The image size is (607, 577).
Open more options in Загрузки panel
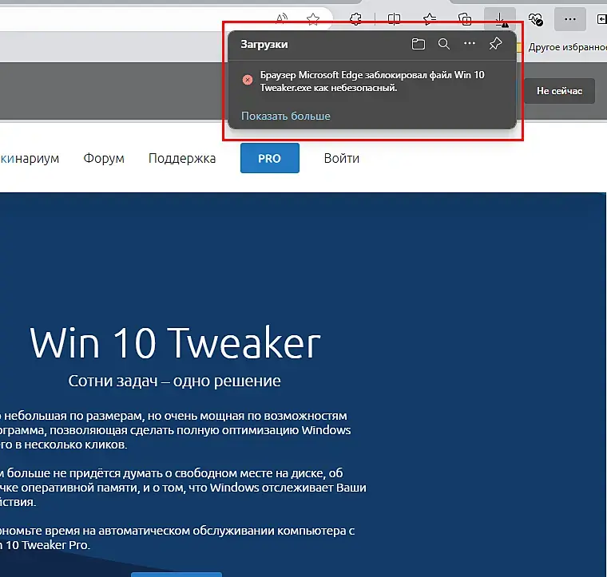[x=470, y=44]
